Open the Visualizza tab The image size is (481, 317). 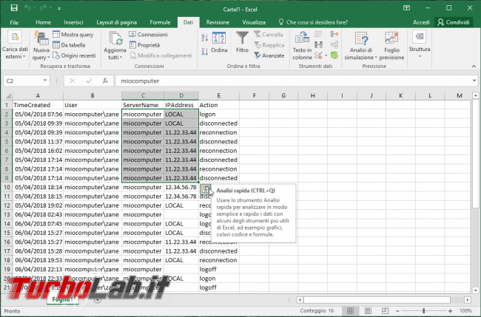[x=254, y=22]
